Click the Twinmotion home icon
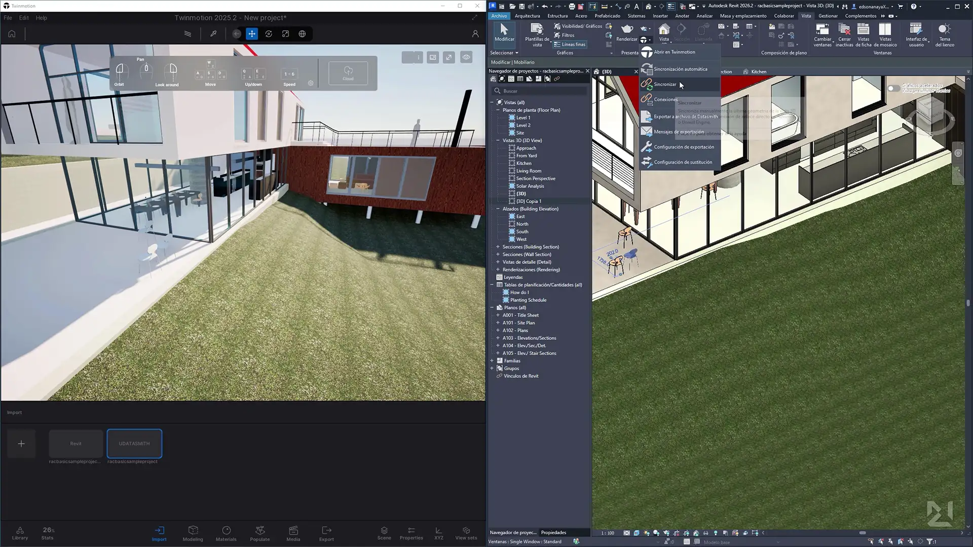Image resolution: width=973 pixels, height=547 pixels. (x=12, y=34)
